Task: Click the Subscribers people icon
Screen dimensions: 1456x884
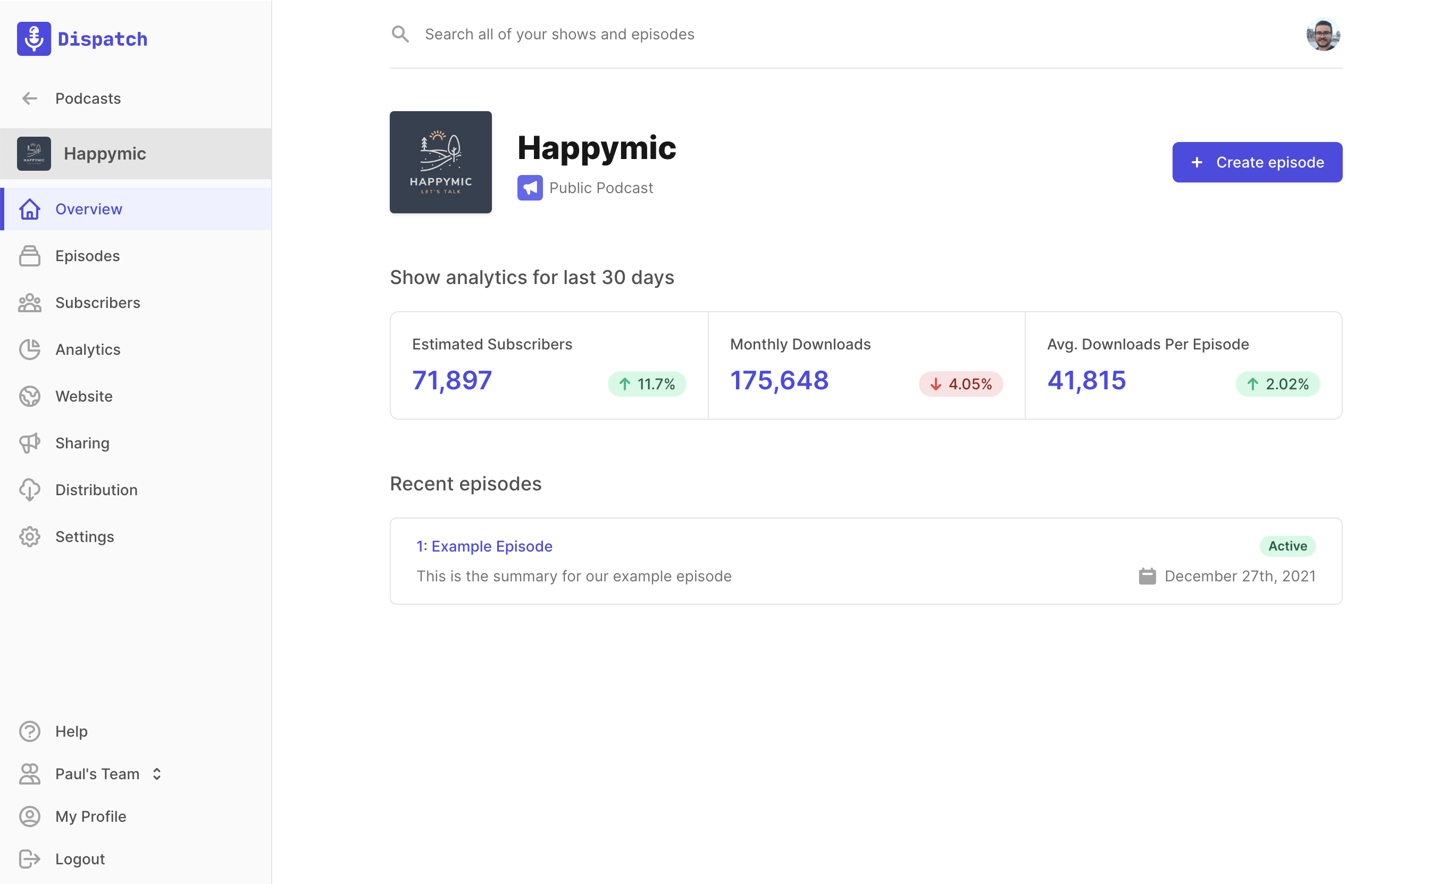Action: coord(30,303)
